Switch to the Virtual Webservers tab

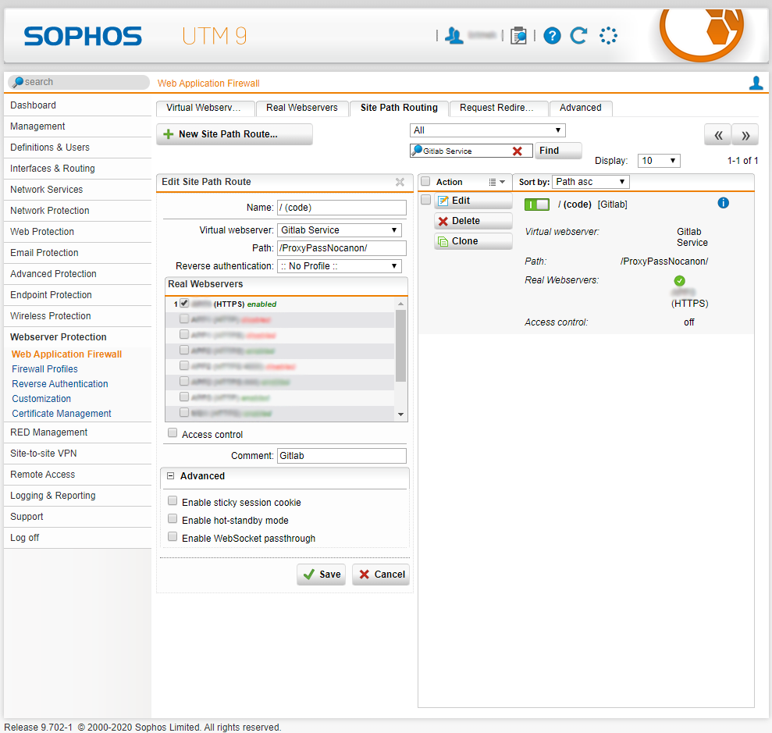(x=205, y=108)
